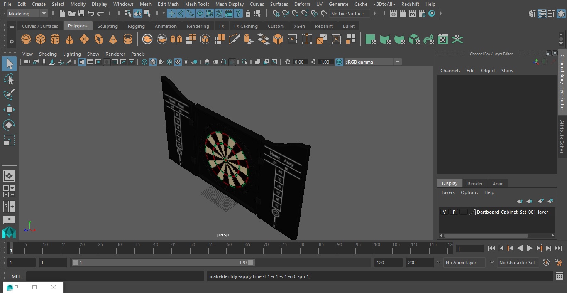The image size is (567, 293).
Task: Open the No Character Set dropdown
Action: coord(517,263)
